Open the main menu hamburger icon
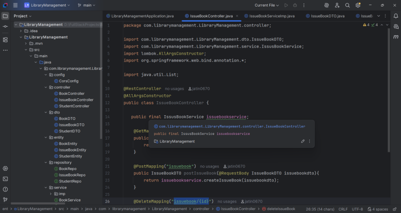The width and height of the screenshot is (401, 213). (16, 5)
